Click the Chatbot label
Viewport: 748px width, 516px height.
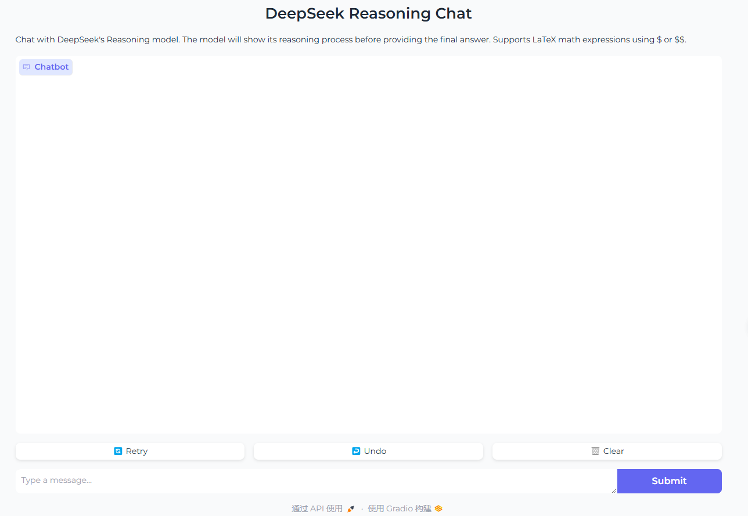coord(46,67)
